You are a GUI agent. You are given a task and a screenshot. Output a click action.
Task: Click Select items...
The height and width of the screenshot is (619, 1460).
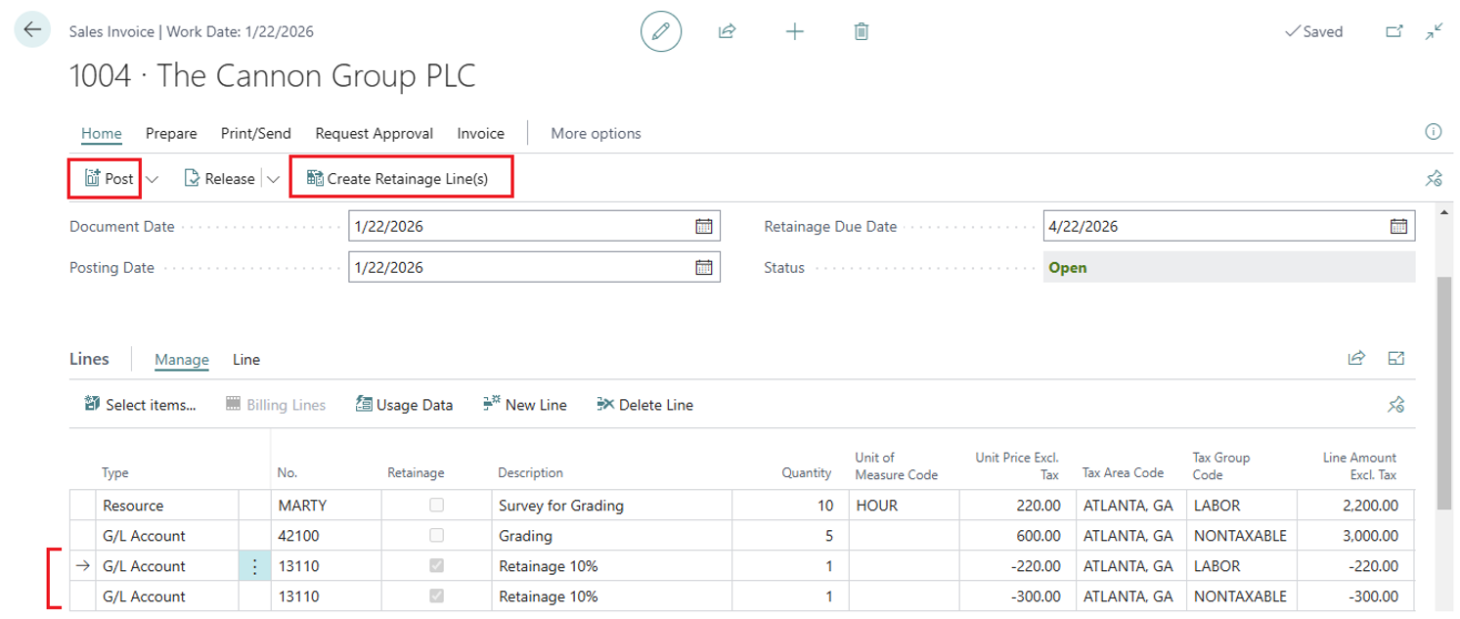click(x=141, y=405)
